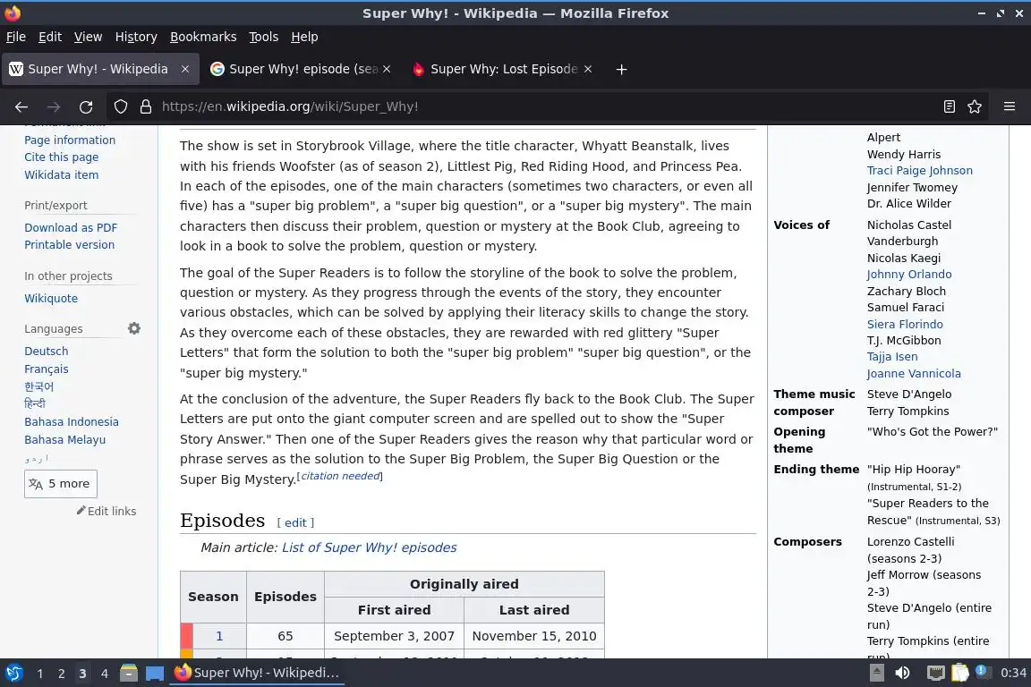Screen dimensions: 1031x687
Task: Edit the Episodes section
Action: (295, 522)
